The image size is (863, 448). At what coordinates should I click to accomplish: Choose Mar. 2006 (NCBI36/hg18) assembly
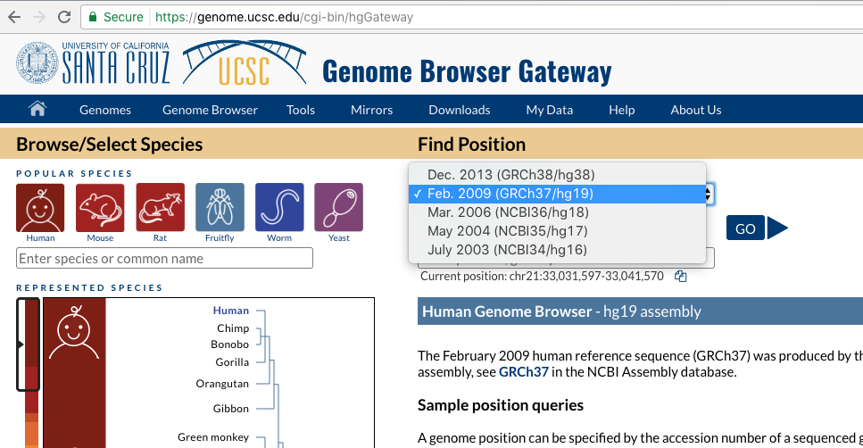pos(557,212)
